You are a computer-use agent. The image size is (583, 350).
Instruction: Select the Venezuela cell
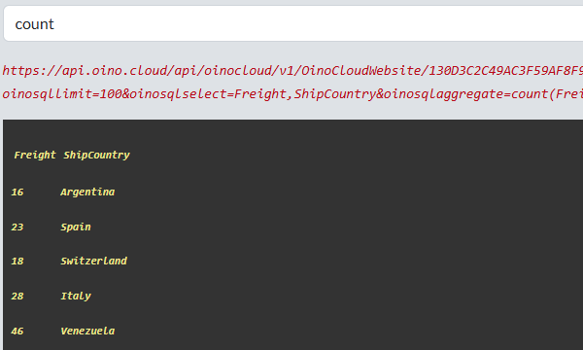[x=87, y=331]
